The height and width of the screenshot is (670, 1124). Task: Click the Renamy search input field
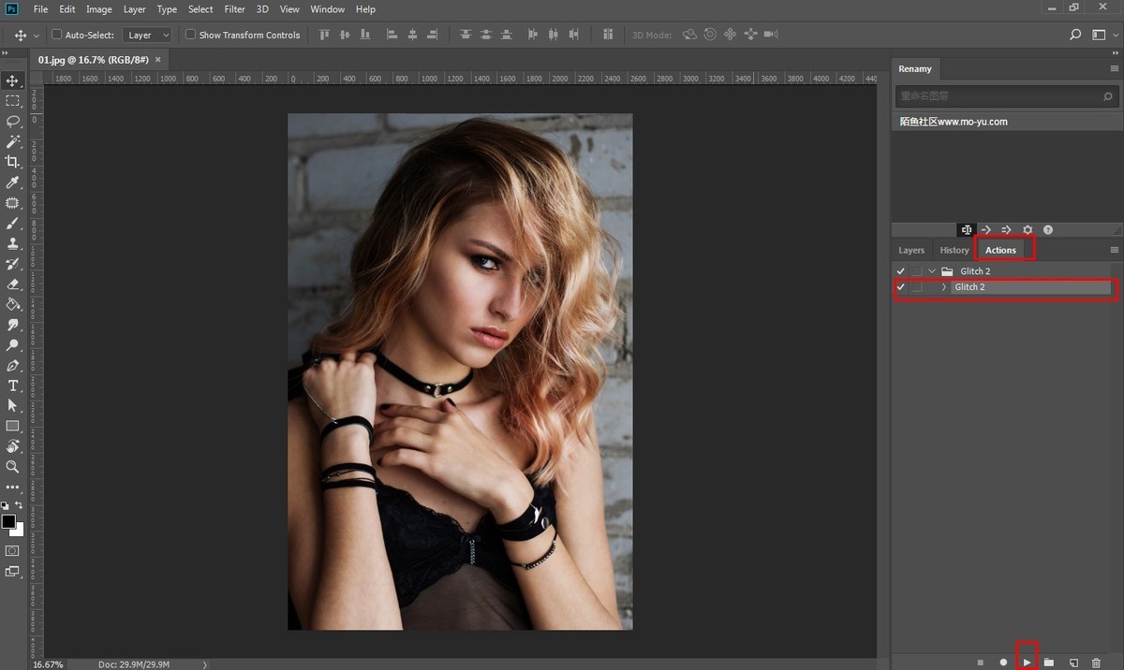click(998, 95)
